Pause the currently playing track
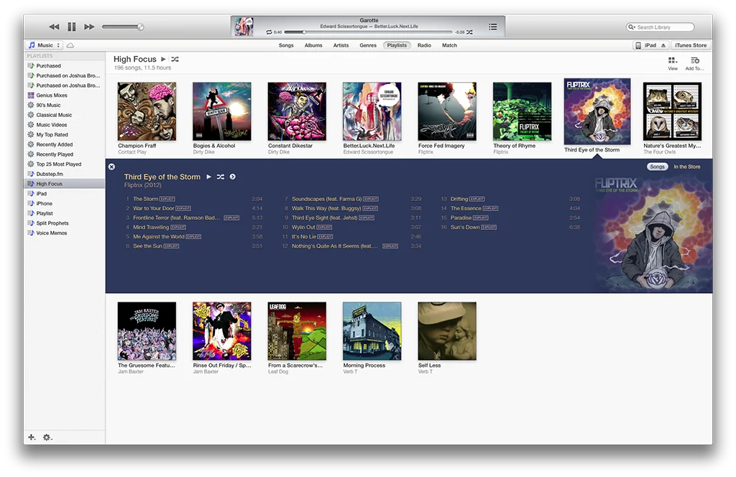 [x=71, y=27]
